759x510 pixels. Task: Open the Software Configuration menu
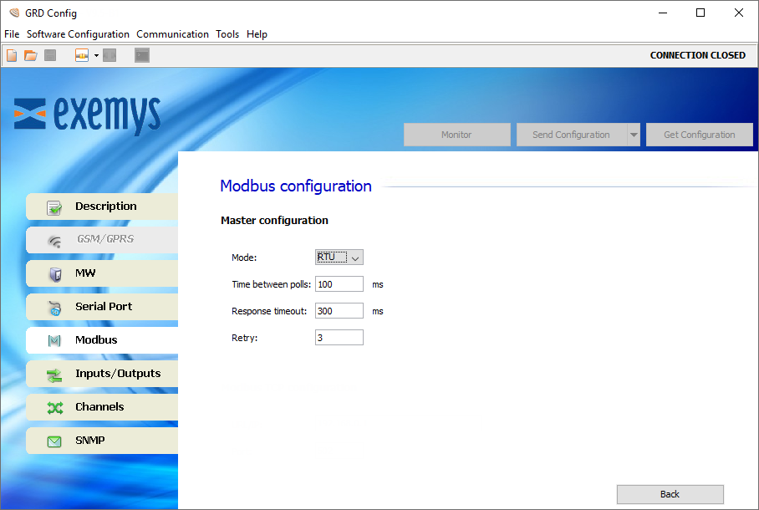tap(78, 34)
